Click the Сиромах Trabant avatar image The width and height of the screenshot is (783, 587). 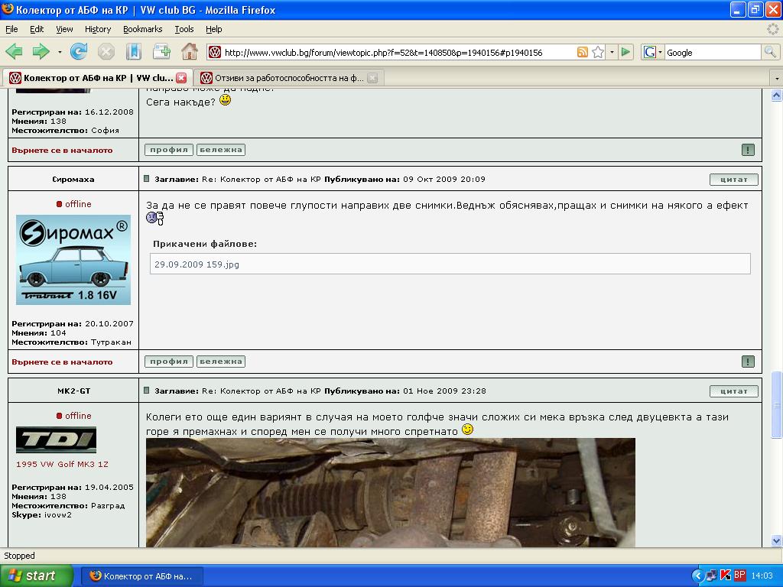(73, 260)
